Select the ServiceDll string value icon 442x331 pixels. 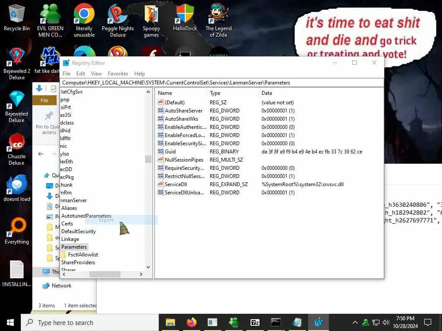pyautogui.click(x=161, y=184)
